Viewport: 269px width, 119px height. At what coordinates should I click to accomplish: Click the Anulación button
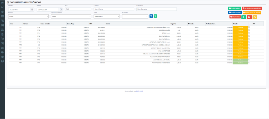click(235, 17)
